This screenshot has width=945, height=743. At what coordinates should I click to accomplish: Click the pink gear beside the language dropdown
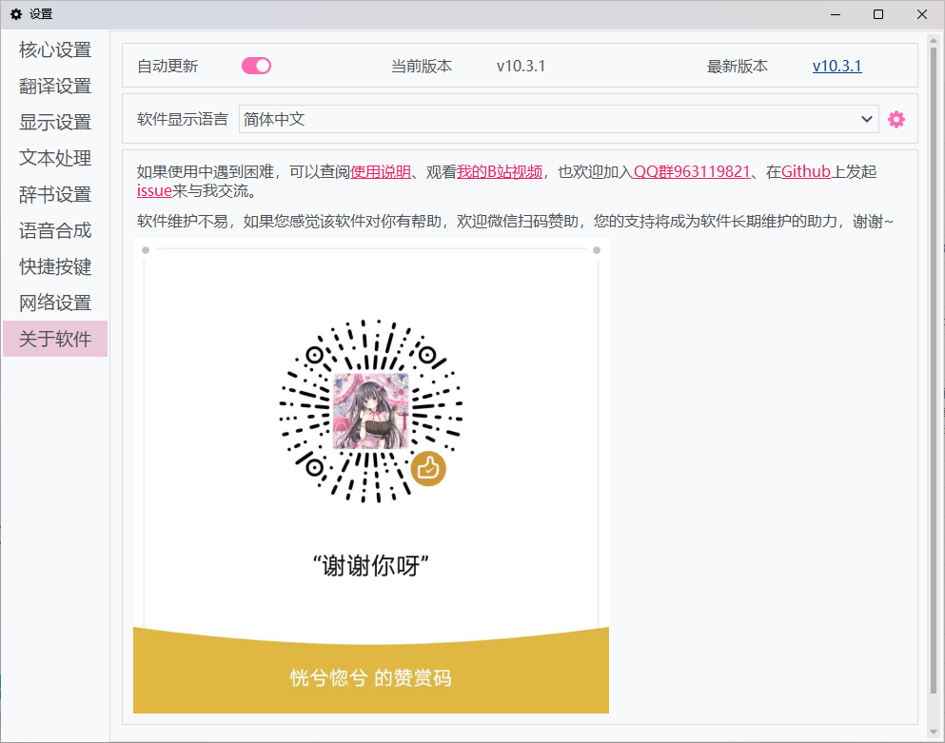896,119
